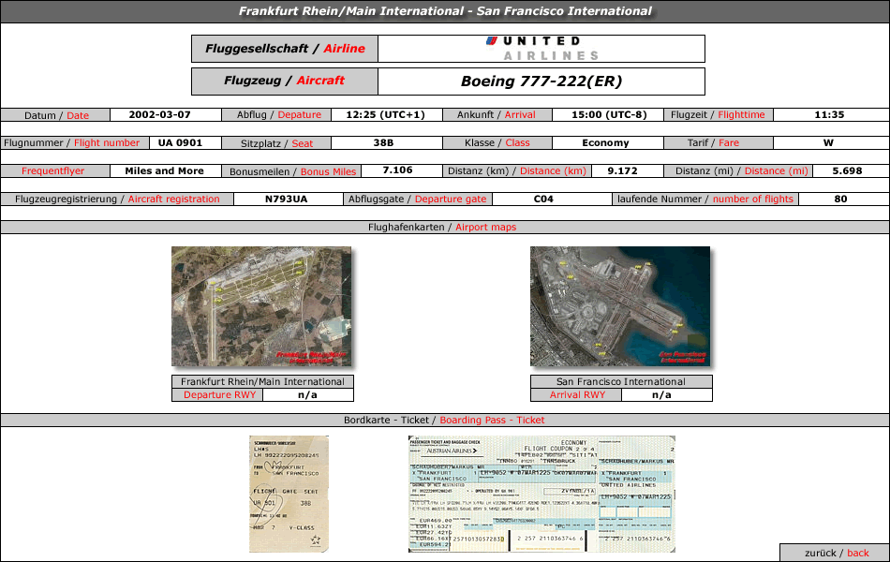Click bonus miles value 7.106
Image resolution: width=890 pixels, height=562 pixels.
pyautogui.click(x=397, y=170)
